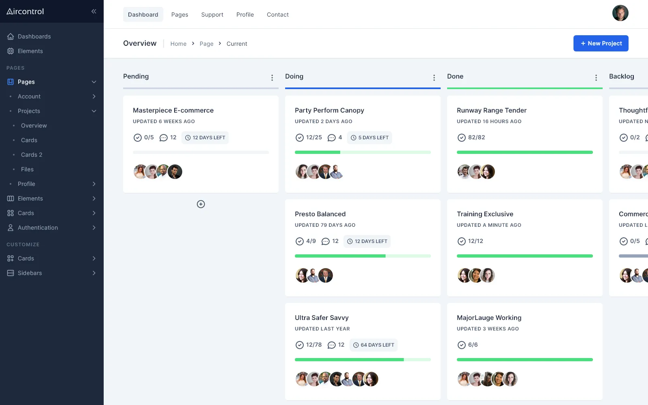Screen dimensions: 648x405
Task: Click the Elements chip icon under Dashboards
Action: (11, 51)
